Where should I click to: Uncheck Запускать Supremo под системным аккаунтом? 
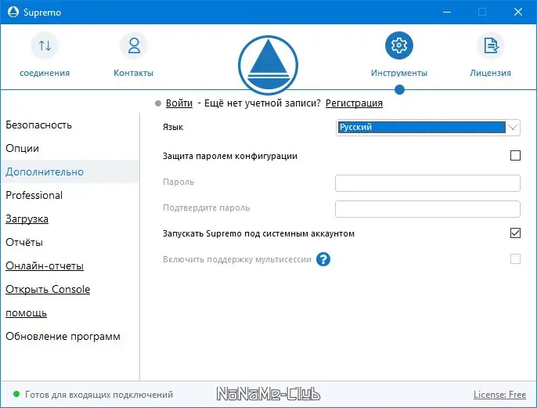[515, 233]
